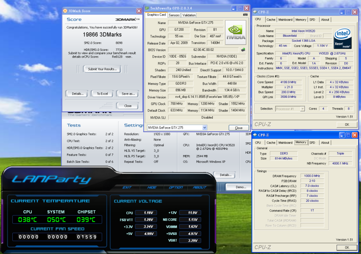361x254 pixels.
Task: Open the graphics card selection dropdown in GPU-Z
Action: 204,128
